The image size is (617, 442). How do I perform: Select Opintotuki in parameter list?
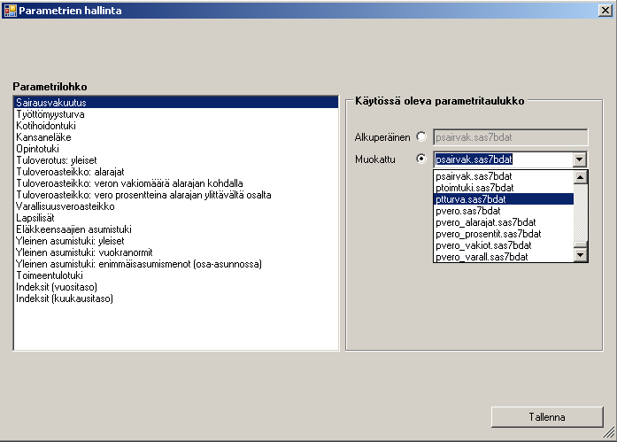tap(176, 149)
